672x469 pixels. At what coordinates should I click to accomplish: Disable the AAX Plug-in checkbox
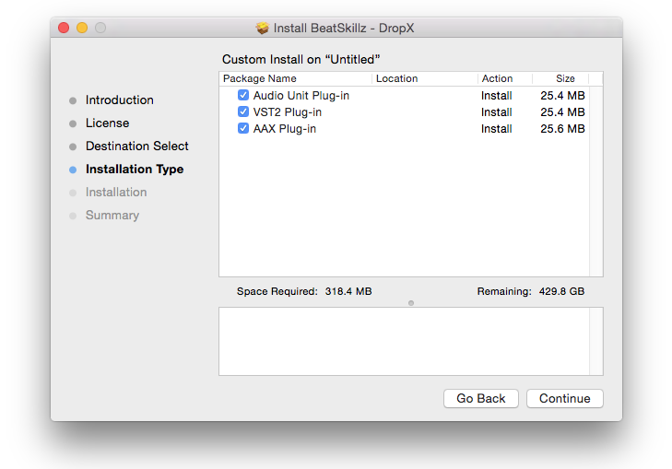(243, 129)
